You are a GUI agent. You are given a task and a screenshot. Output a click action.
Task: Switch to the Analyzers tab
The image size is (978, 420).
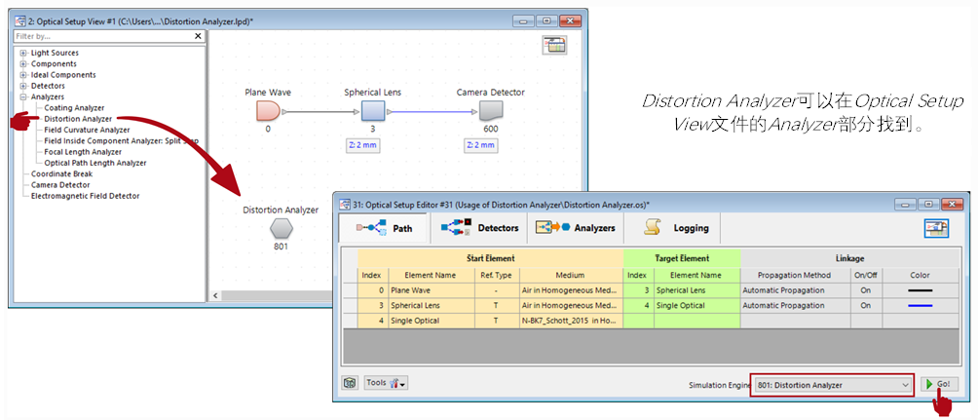click(575, 228)
